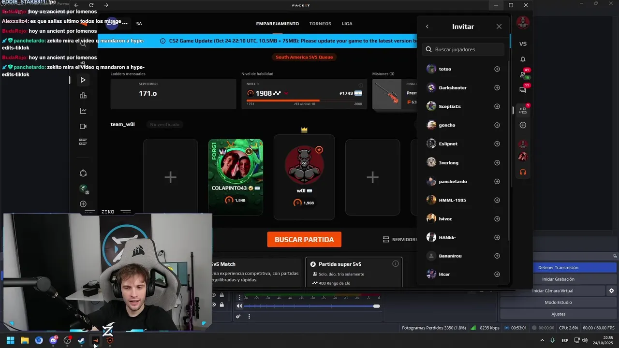Adjust the OBS mixer volume slider

pyautogui.click(x=312, y=306)
